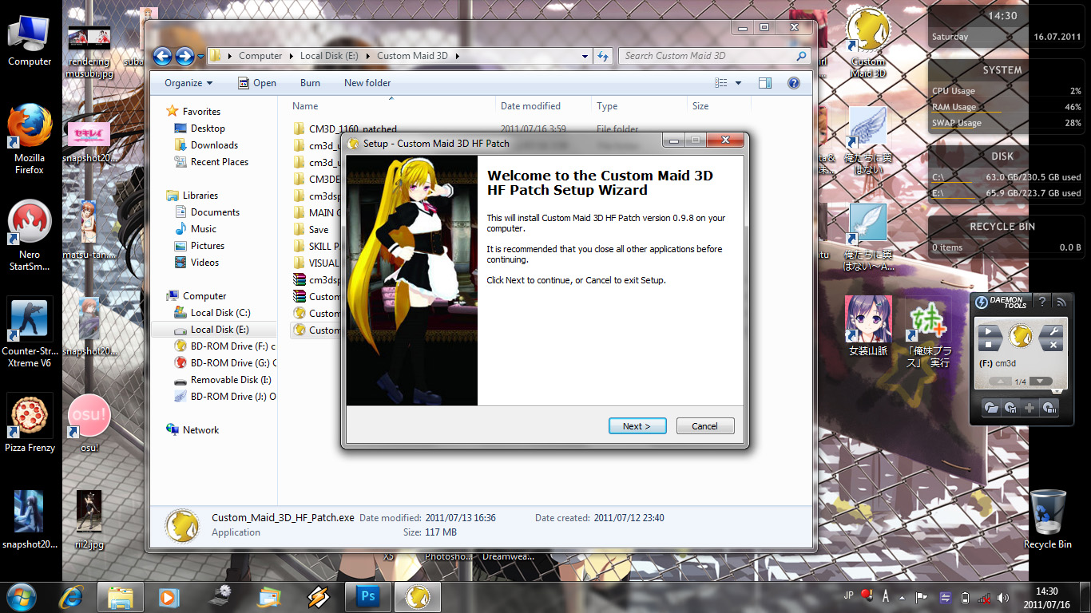
Task: Click the Daemon Tools mount play button
Action: [988, 331]
